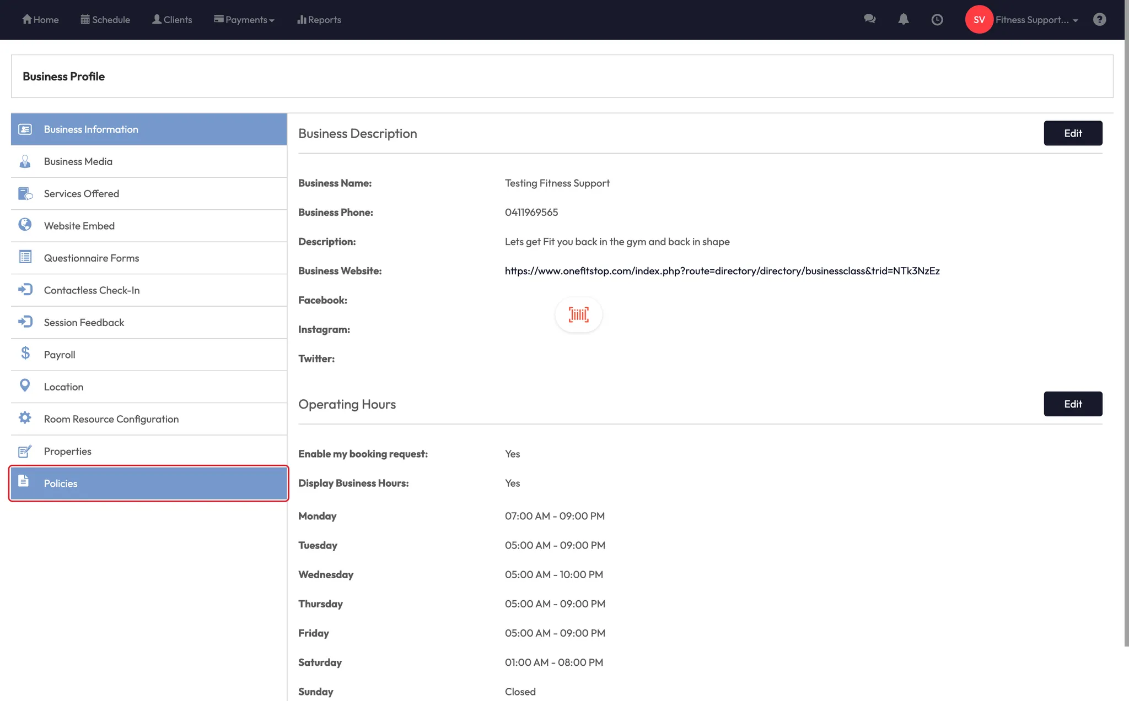Open the Reports menu item
1129x701 pixels.
319,20
